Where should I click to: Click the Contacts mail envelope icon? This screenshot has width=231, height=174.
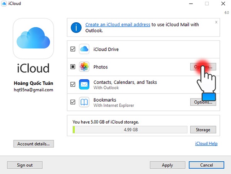point(84,84)
